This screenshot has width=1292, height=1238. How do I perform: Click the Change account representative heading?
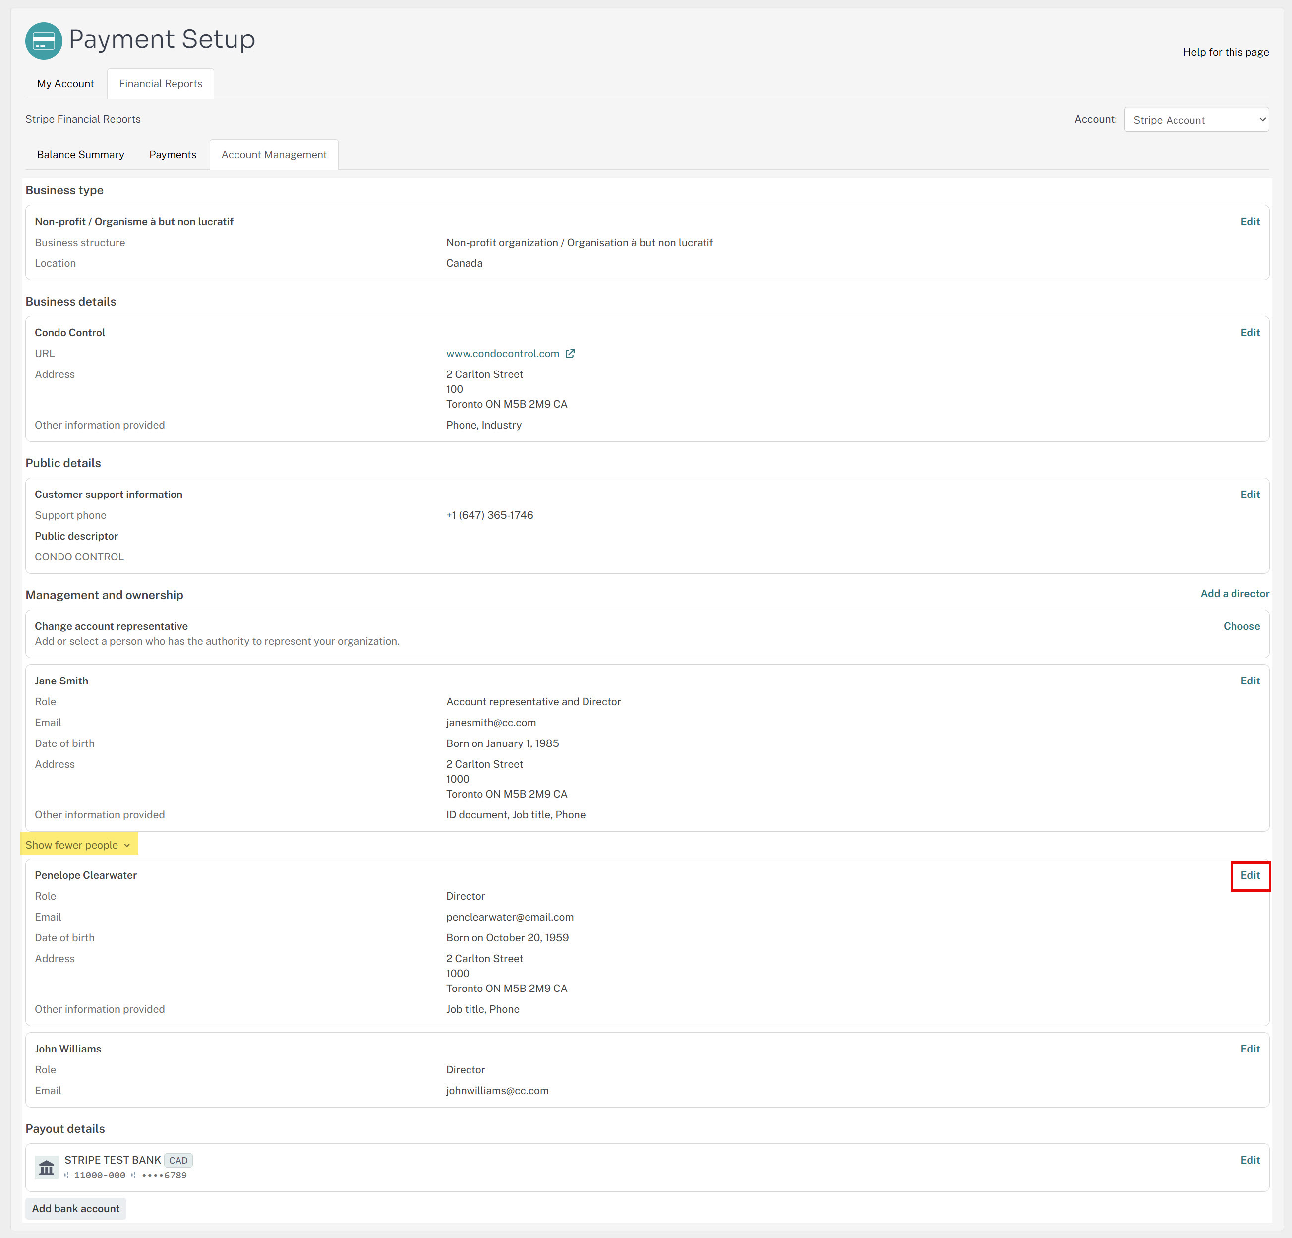[x=112, y=626]
